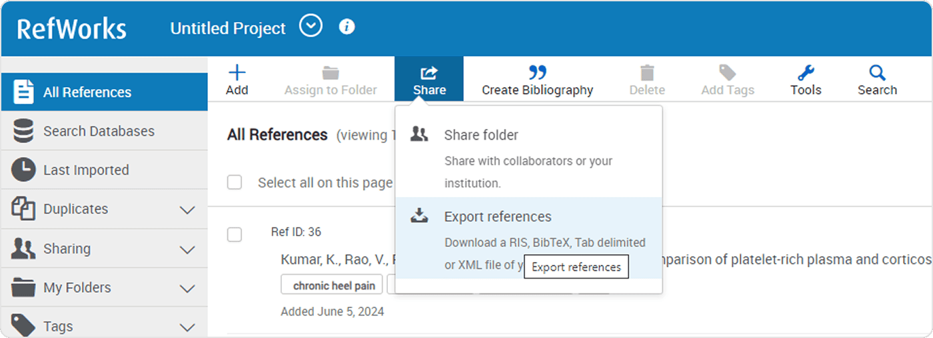The height and width of the screenshot is (338, 933).
Task: Open the Tools wrench menu
Action: point(806,73)
